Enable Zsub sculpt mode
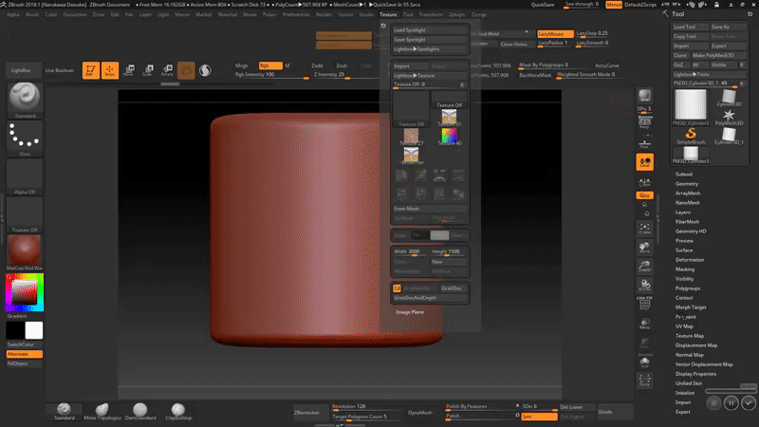 (342, 65)
